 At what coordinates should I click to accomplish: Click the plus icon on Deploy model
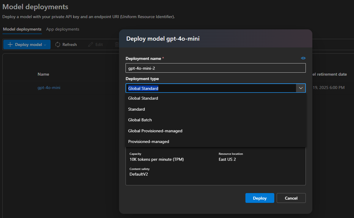(10, 44)
